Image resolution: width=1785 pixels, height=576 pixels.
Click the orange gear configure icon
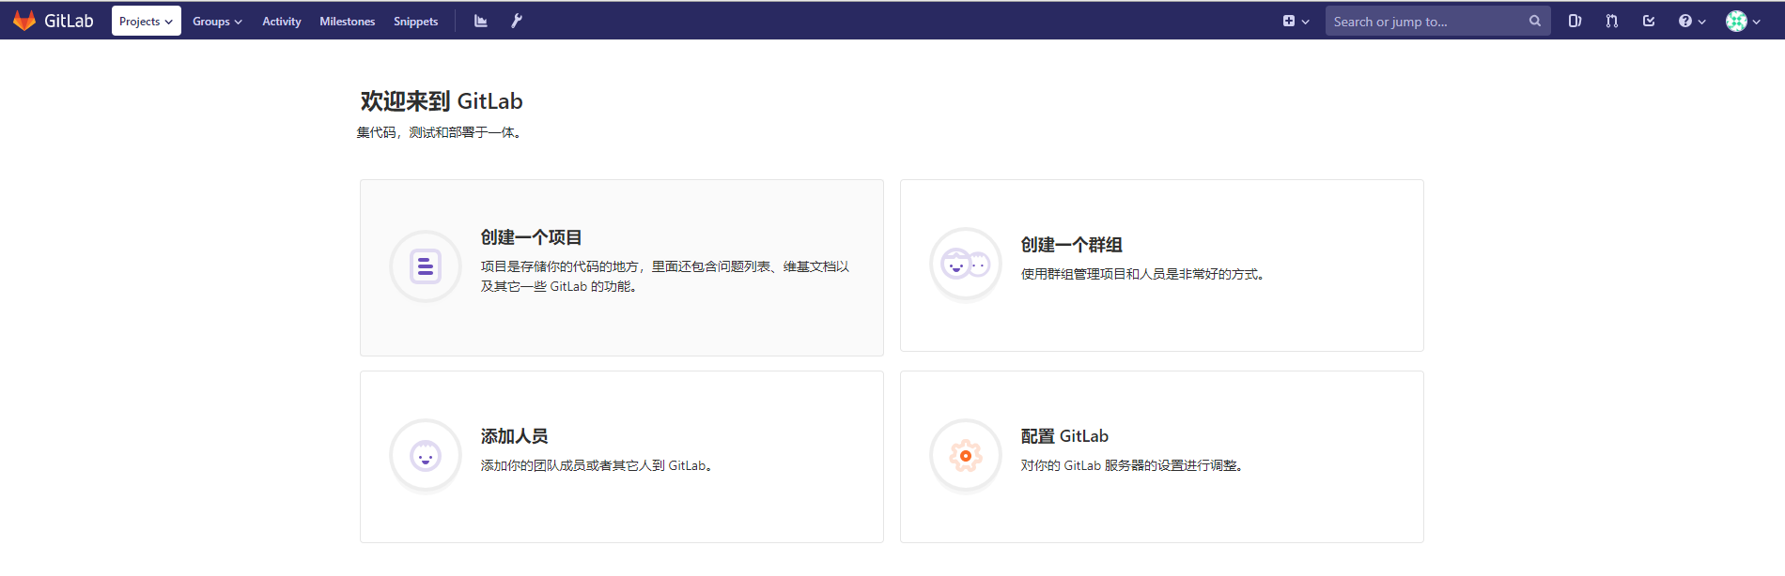[965, 457]
